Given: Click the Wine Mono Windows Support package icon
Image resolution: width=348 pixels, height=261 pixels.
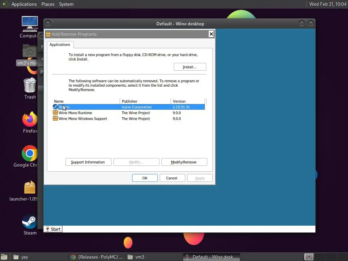Looking at the screenshot, I should click(55, 119).
